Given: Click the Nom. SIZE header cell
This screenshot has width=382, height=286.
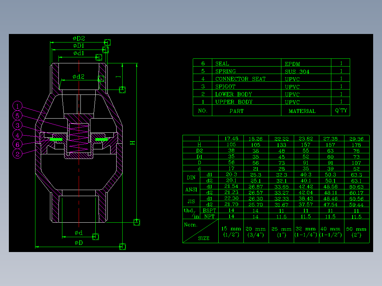Looking at the screenshot, I should point(201,231).
